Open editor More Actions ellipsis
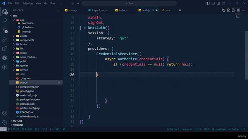The image size is (248, 139). point(244,10)
